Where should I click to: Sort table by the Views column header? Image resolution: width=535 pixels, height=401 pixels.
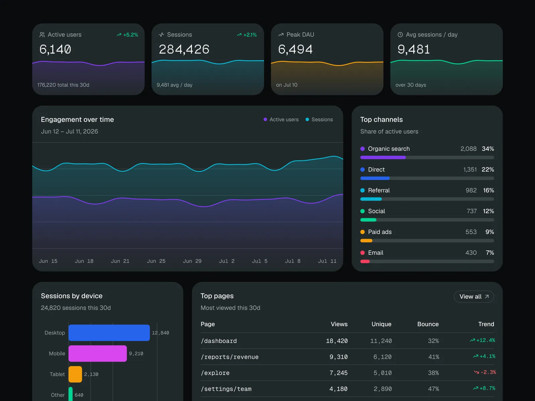click(339, 324)
